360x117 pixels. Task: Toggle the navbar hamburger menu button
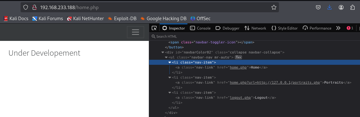tap(136, 32)
